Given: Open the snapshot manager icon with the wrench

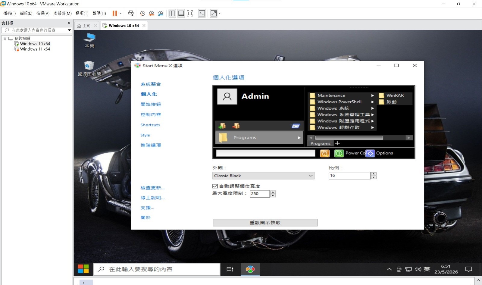Looking at the screenshot, I should 161,13.
